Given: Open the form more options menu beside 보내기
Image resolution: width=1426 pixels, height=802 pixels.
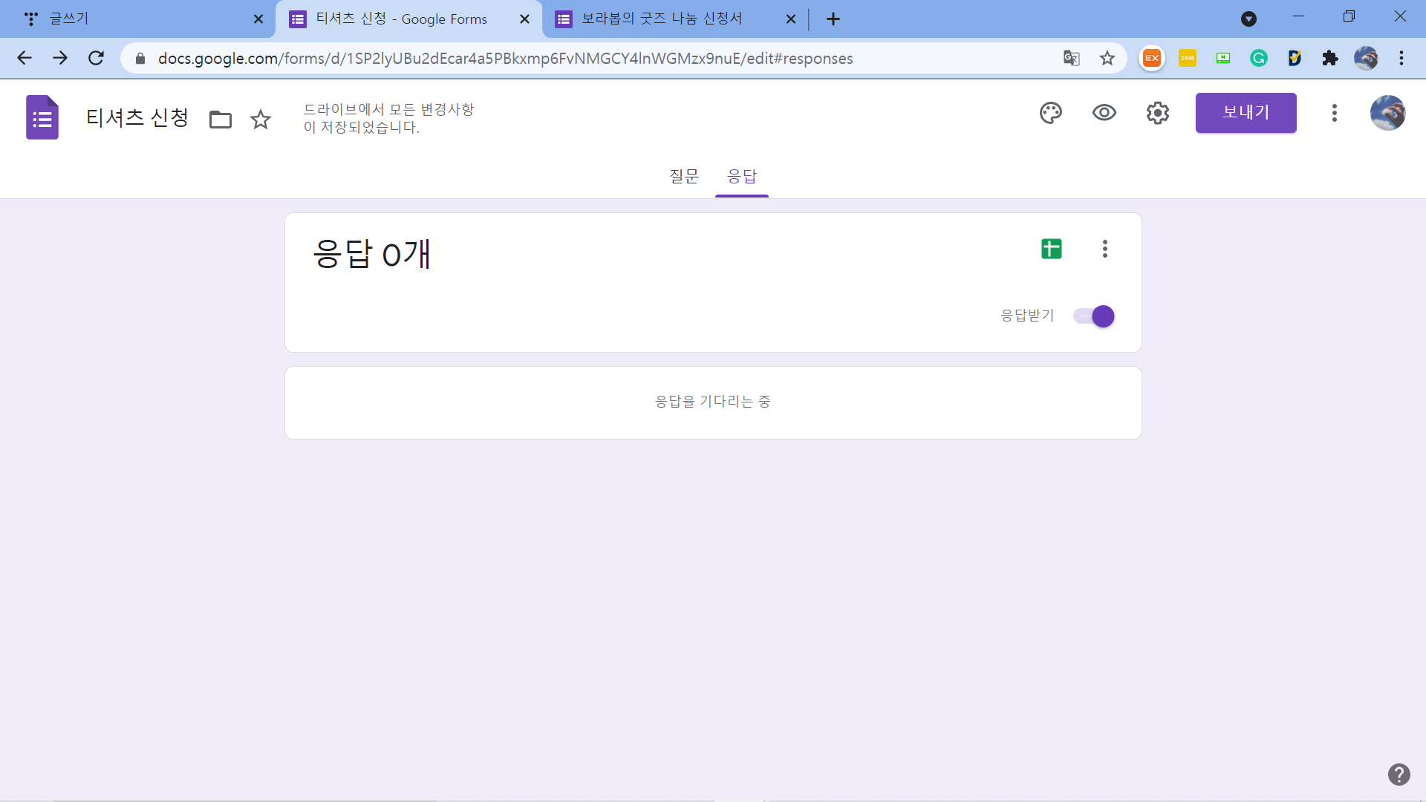Looking at the screenshot, I should 1334,113.
